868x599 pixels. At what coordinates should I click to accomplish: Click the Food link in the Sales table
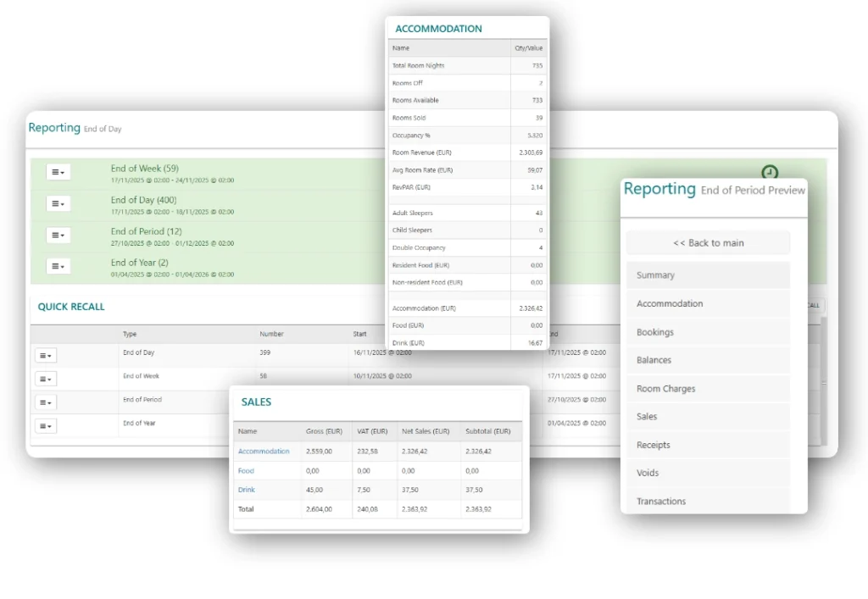(246, 470)
